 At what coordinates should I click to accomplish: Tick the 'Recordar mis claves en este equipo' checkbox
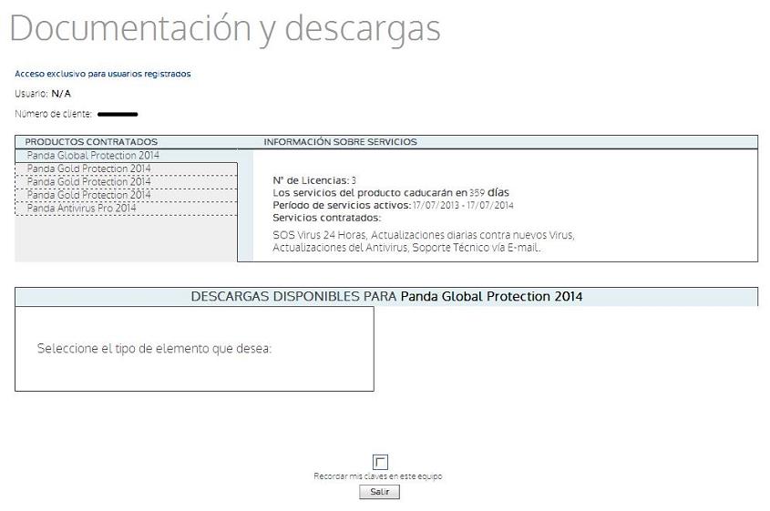click(x=380, y=462)
